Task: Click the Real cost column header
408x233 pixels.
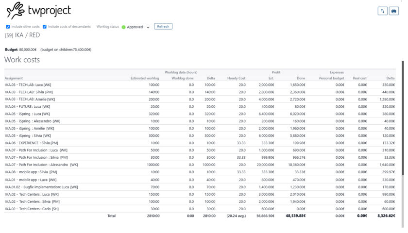Action: 359,78
